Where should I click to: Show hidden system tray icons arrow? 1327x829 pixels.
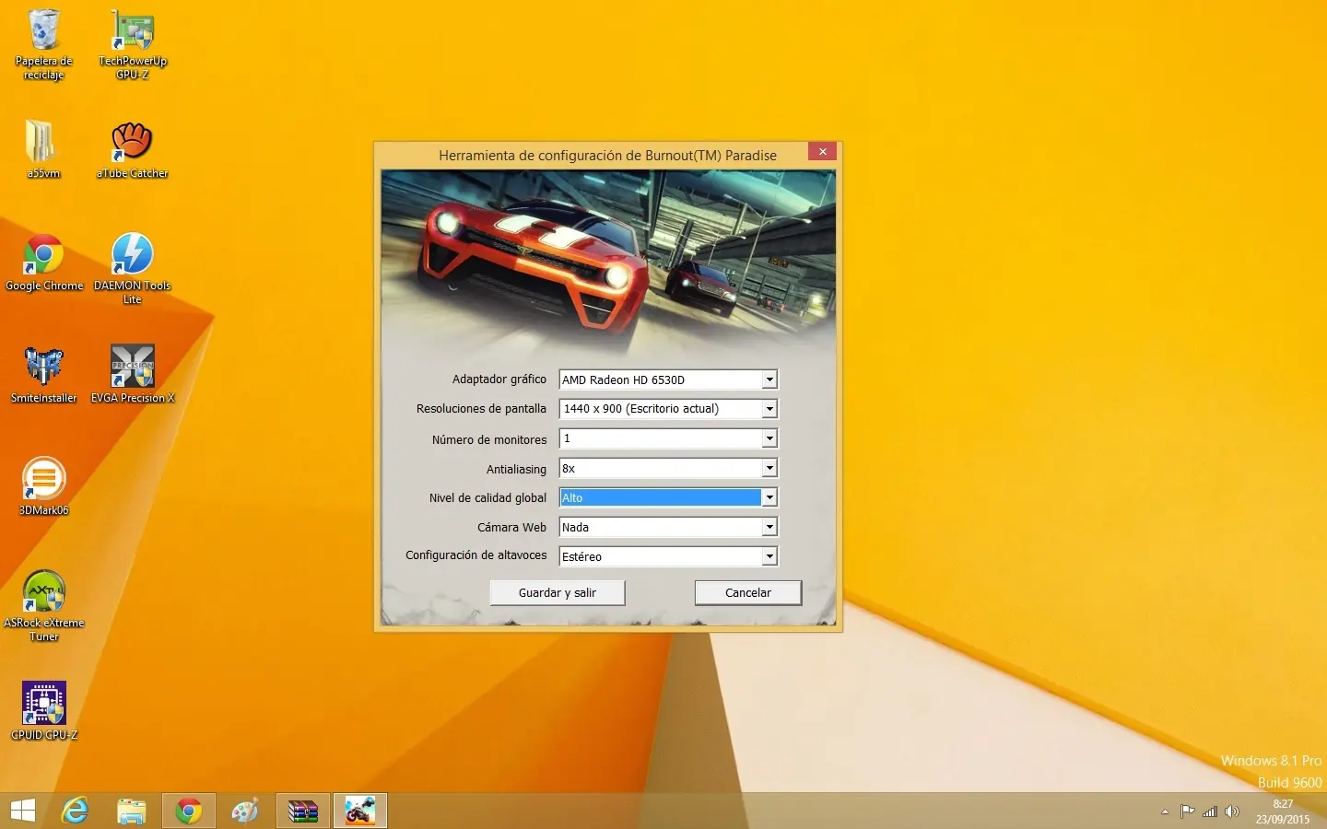click(x=1165, y=811)
